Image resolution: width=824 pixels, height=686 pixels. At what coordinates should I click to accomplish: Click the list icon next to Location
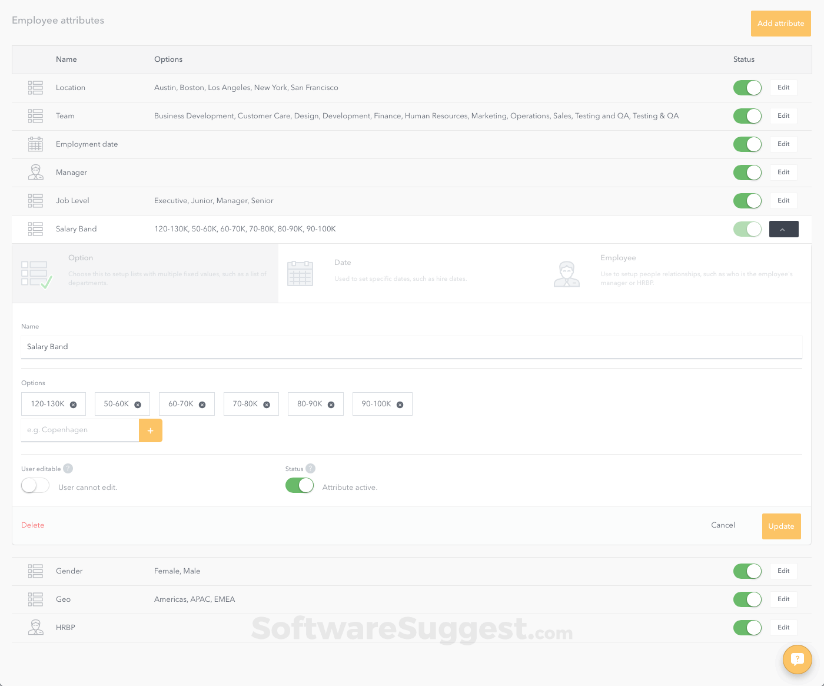tap(35, 87)
